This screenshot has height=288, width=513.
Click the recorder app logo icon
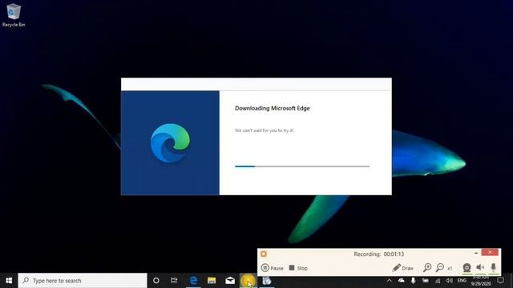click(264, 254)
